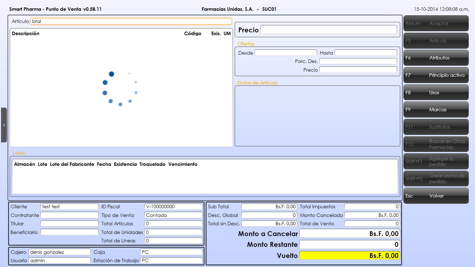Click the UM column header
475x267 pixels.
point(227,34)
